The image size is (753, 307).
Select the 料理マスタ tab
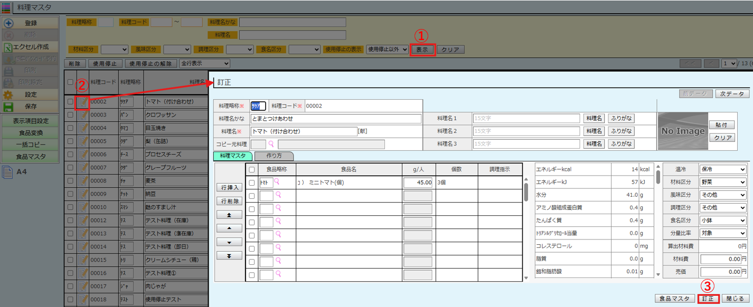pyautogui.click(x=232, y=156)
